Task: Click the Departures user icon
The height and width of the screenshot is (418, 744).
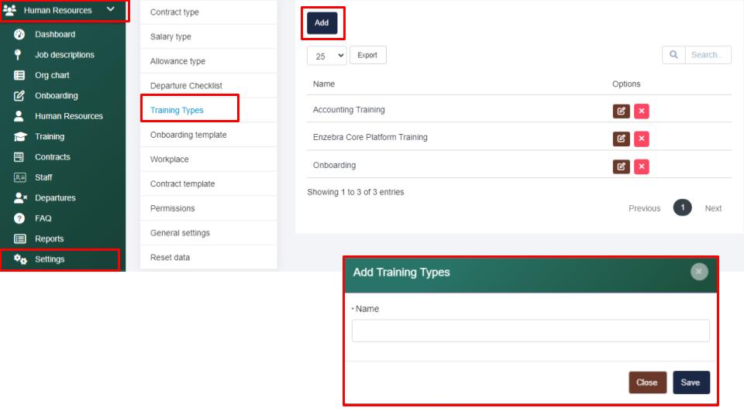Action: tap(20, 198)
